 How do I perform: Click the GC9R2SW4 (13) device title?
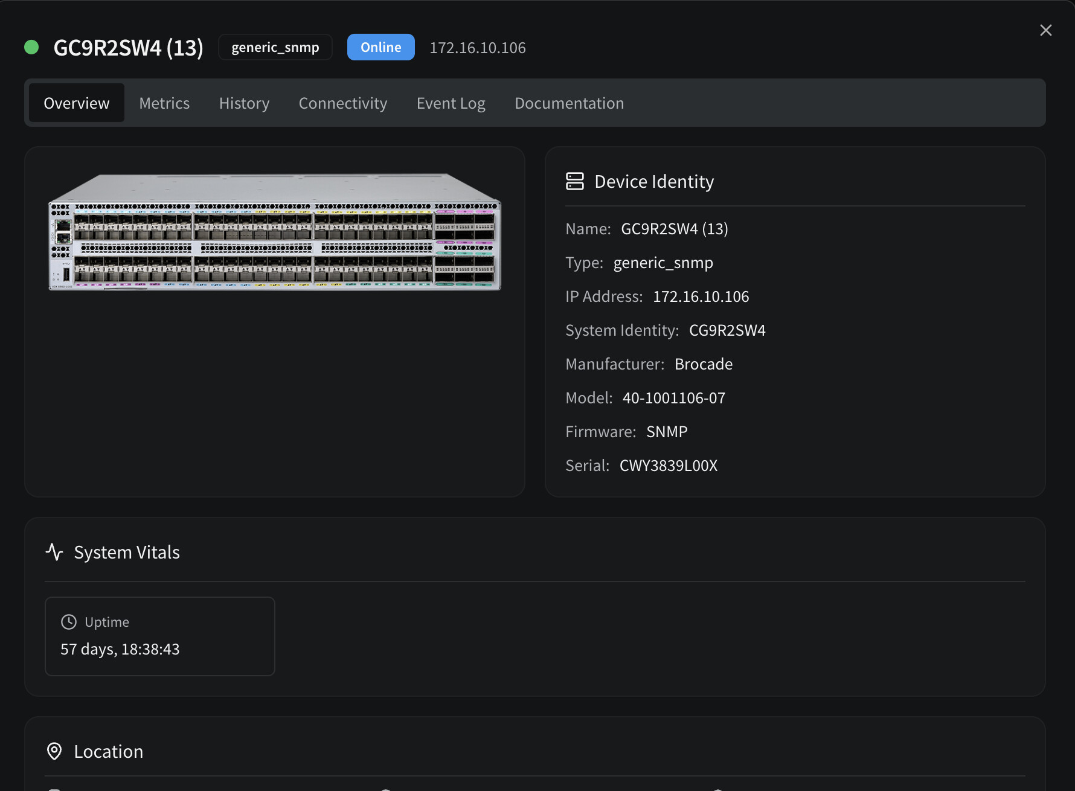point(128,48)
